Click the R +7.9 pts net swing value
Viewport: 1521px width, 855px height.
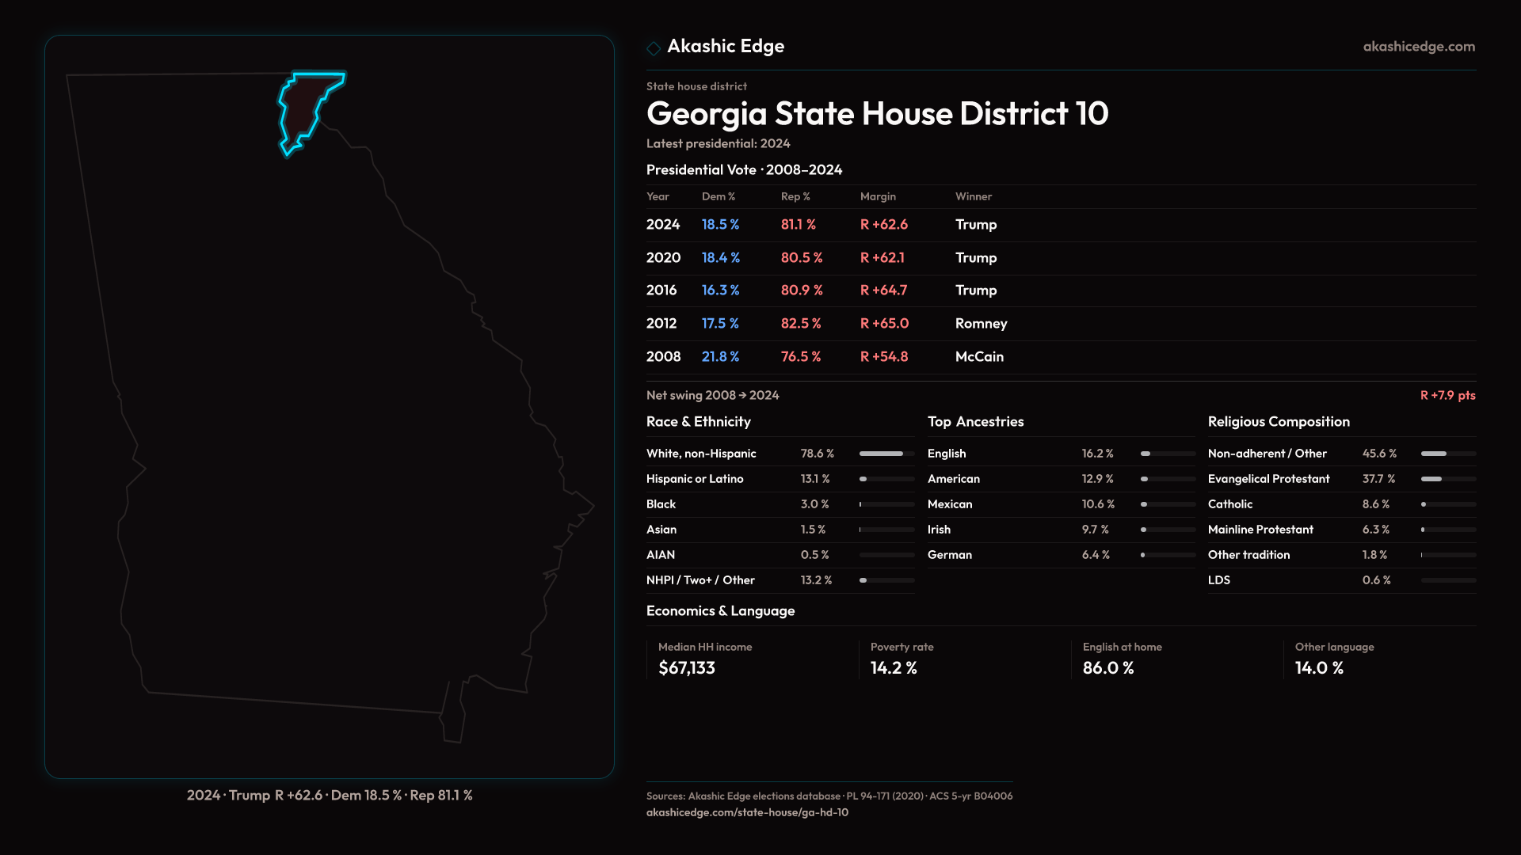[x=1447, y=395]
